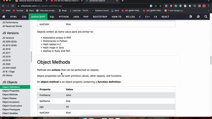Open JS 2015 (ES6) sidebar link
Image resolution: width=212 pixels, height=119 pixels.
10,45
